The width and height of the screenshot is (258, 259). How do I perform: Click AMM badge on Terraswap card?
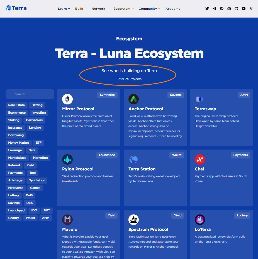tap(244, 95)
